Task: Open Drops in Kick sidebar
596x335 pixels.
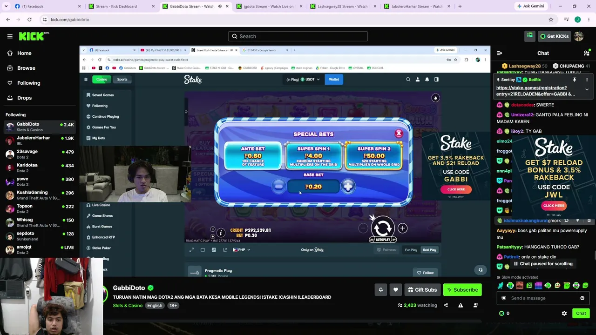Action: 24,98
